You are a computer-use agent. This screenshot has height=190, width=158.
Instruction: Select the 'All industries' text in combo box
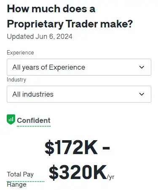click(33, 94)
